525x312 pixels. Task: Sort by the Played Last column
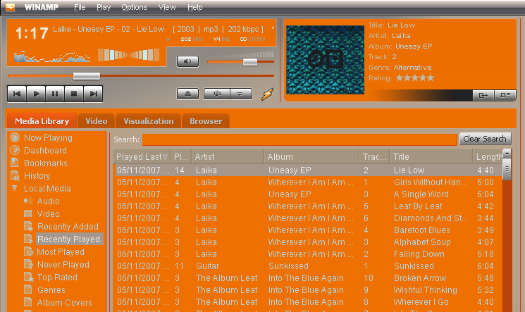(142, 156)
